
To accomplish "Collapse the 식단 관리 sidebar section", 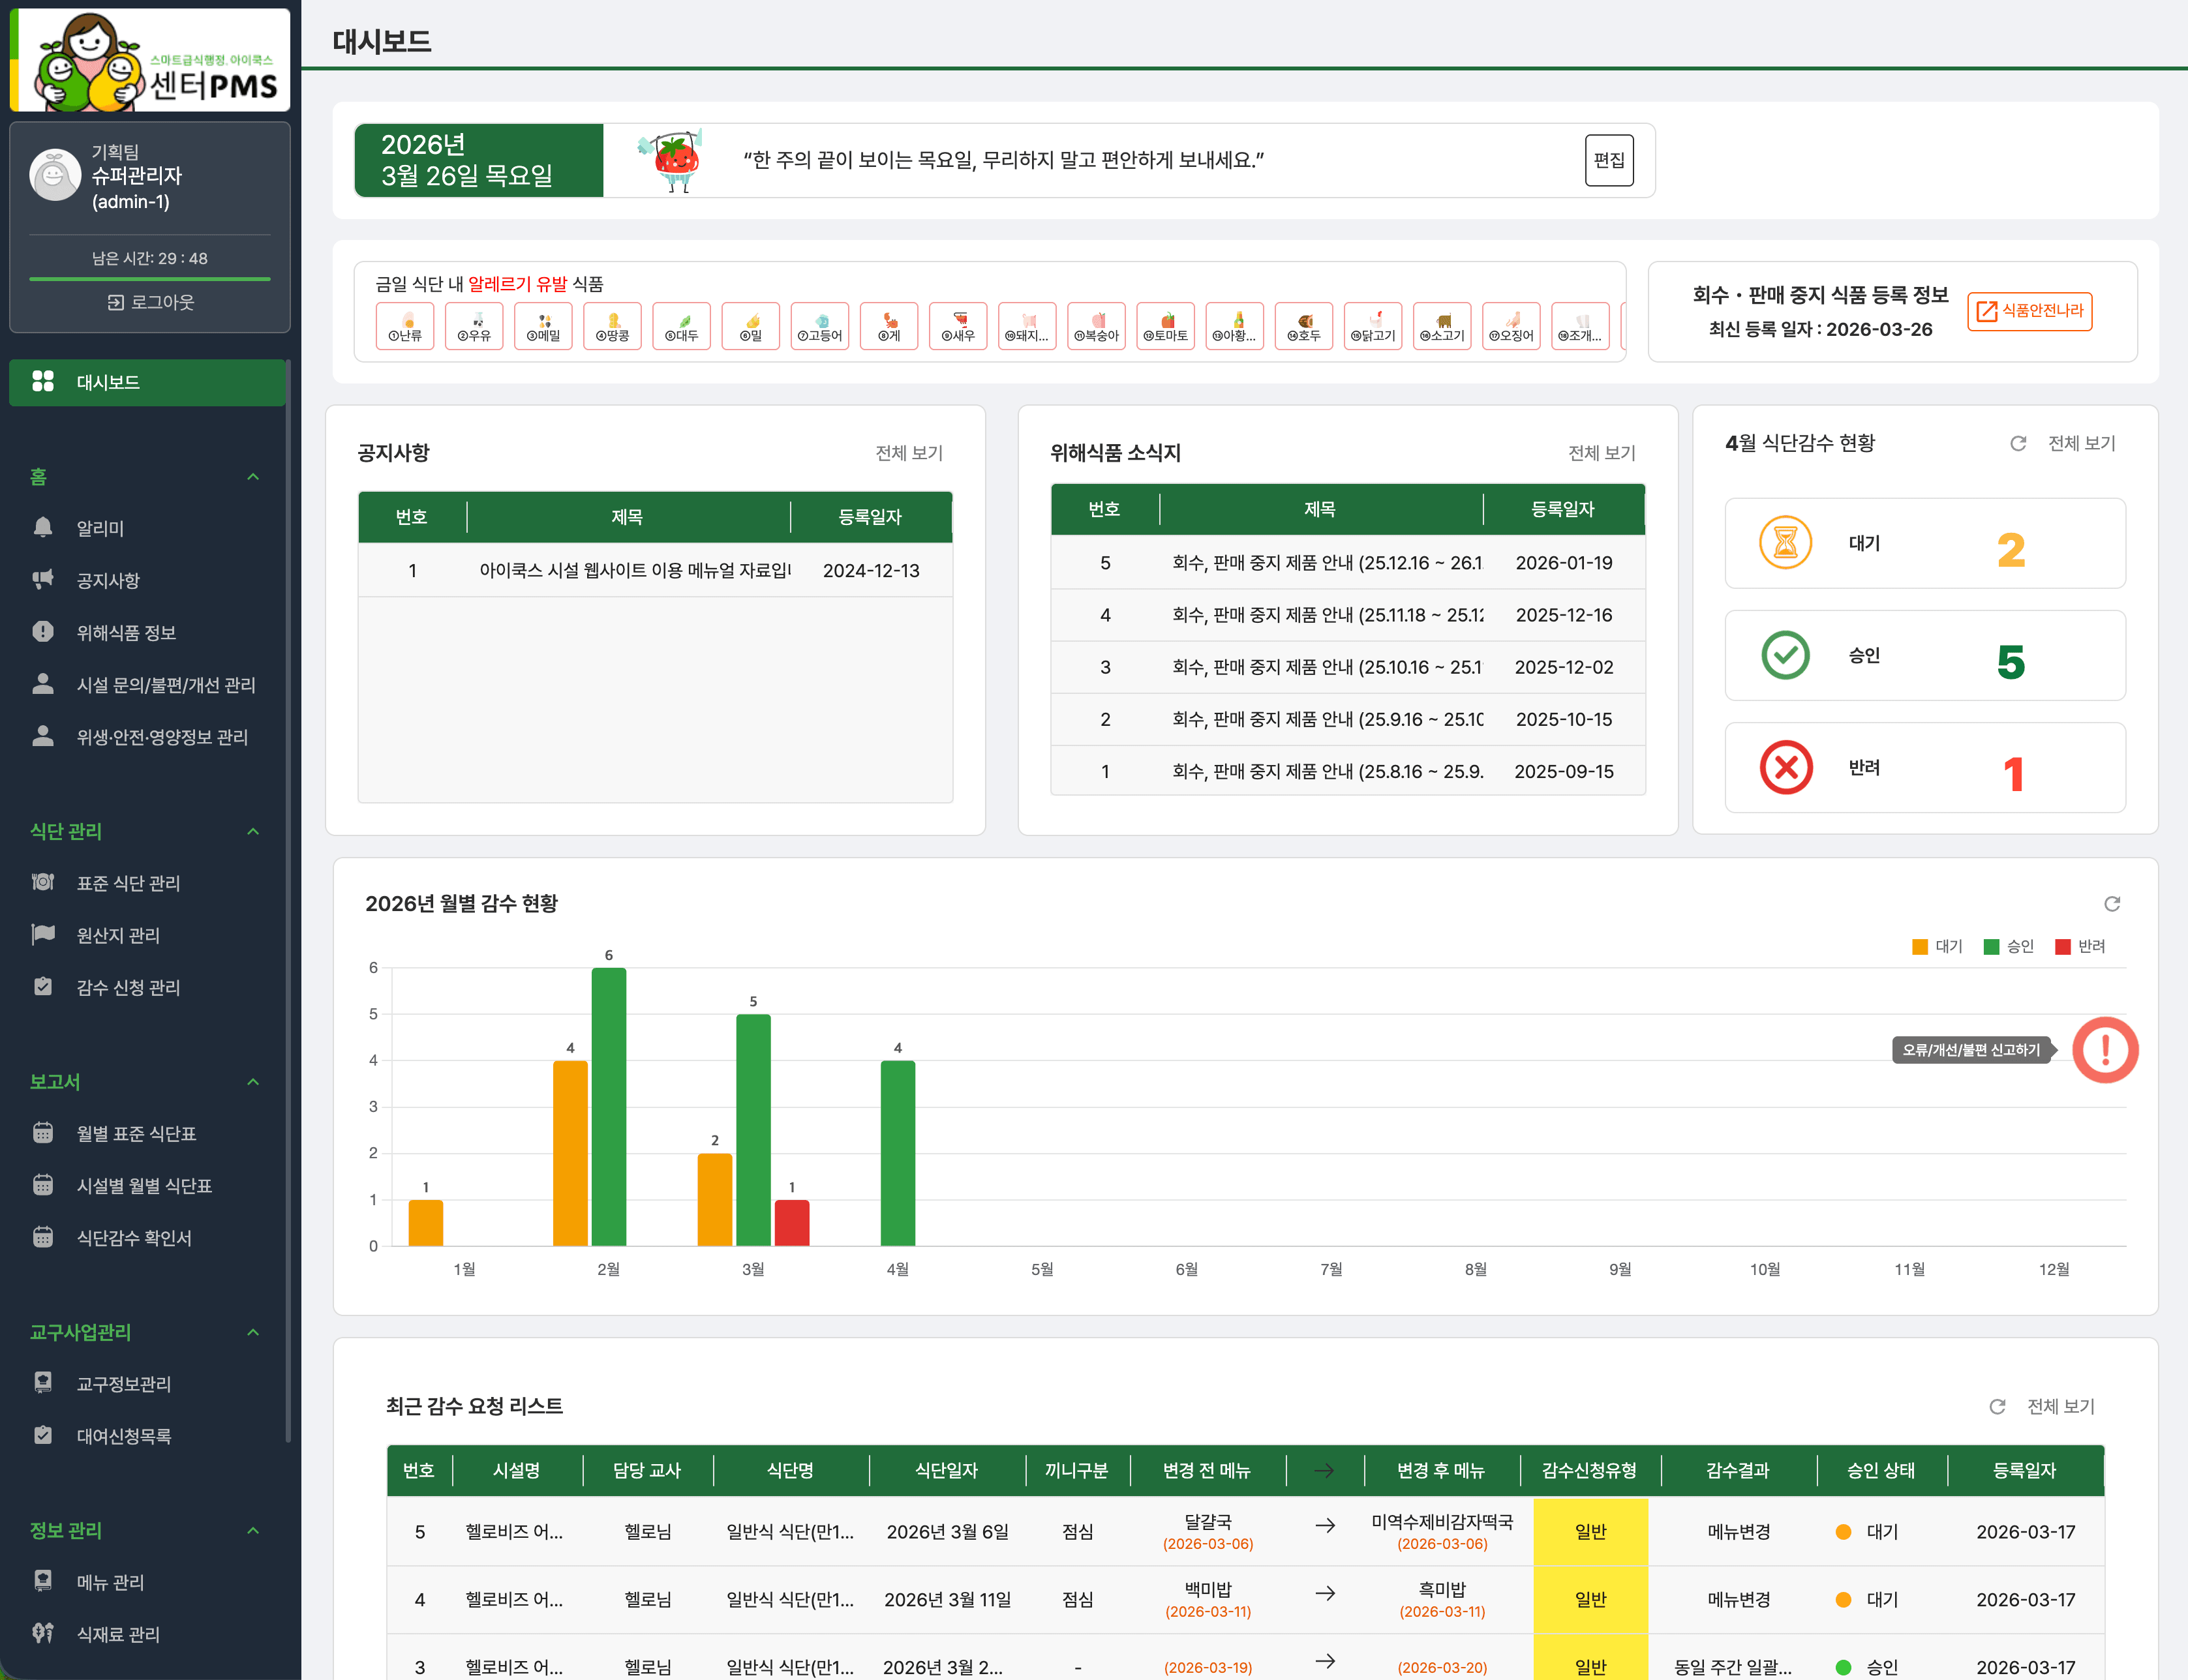I will tap(253, 832).
